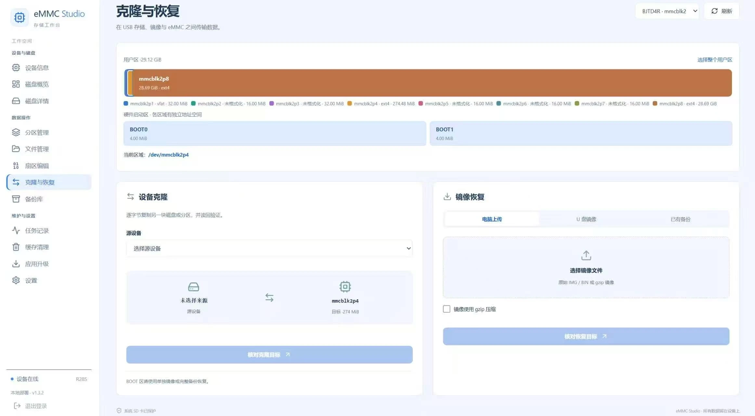Open 磁盘概览 grid icon
Screen dimensions: 755x416
point(16,84)
